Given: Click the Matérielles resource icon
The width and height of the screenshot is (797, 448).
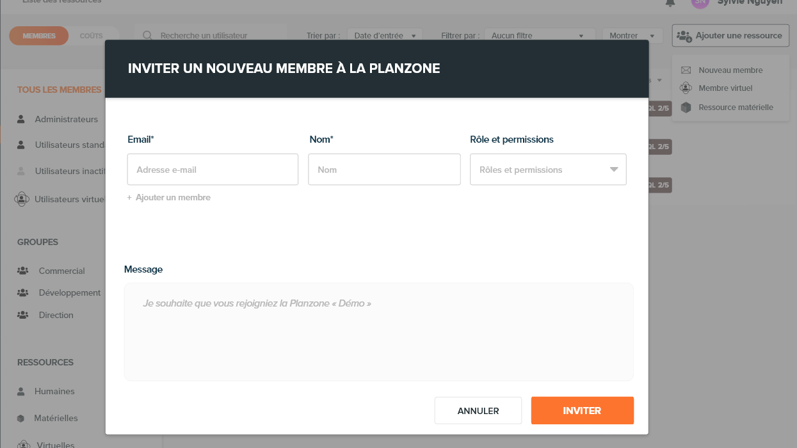Looking at the screenshot, I should 21,419.
